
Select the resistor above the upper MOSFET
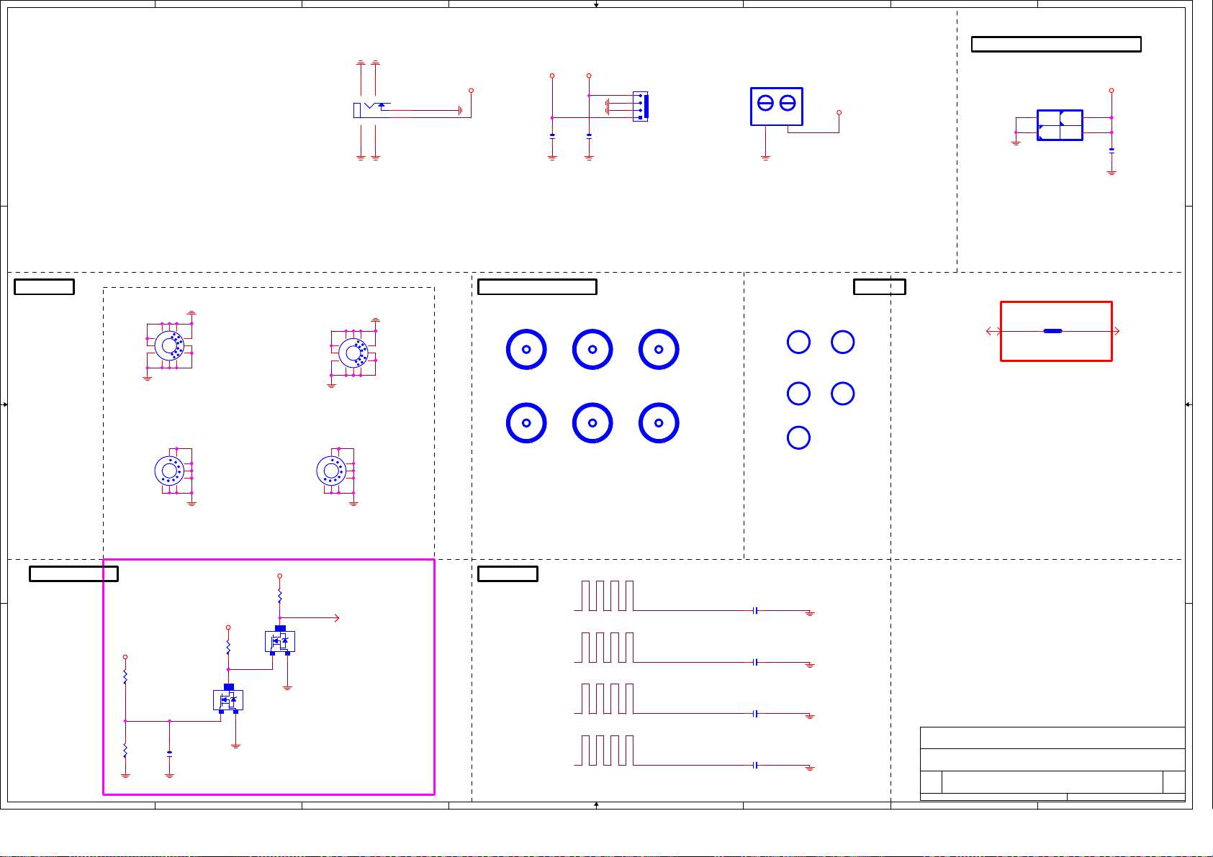pyautogui.click(x=280, y=597)
